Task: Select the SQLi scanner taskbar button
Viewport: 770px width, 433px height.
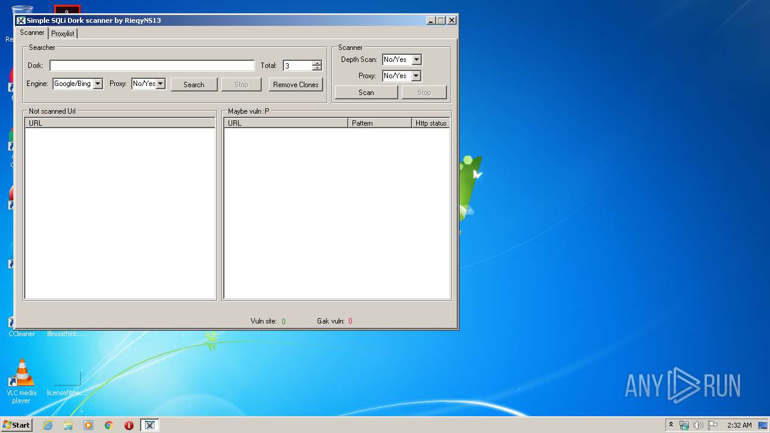Action: 150,425
